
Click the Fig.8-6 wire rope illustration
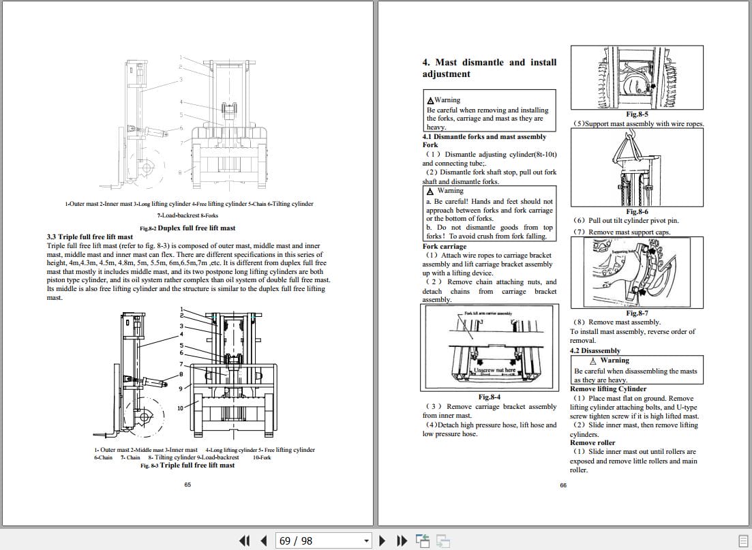(637, 168)
